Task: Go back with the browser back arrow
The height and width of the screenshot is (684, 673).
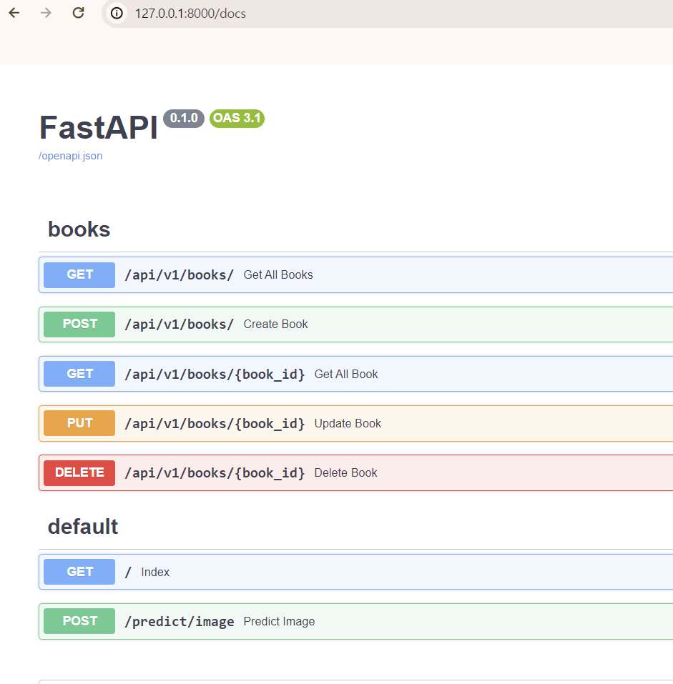Action: click(14, 13)
